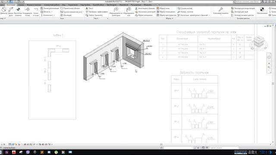Select the Text tool
276x155 pixels.
tap(89, 8)
